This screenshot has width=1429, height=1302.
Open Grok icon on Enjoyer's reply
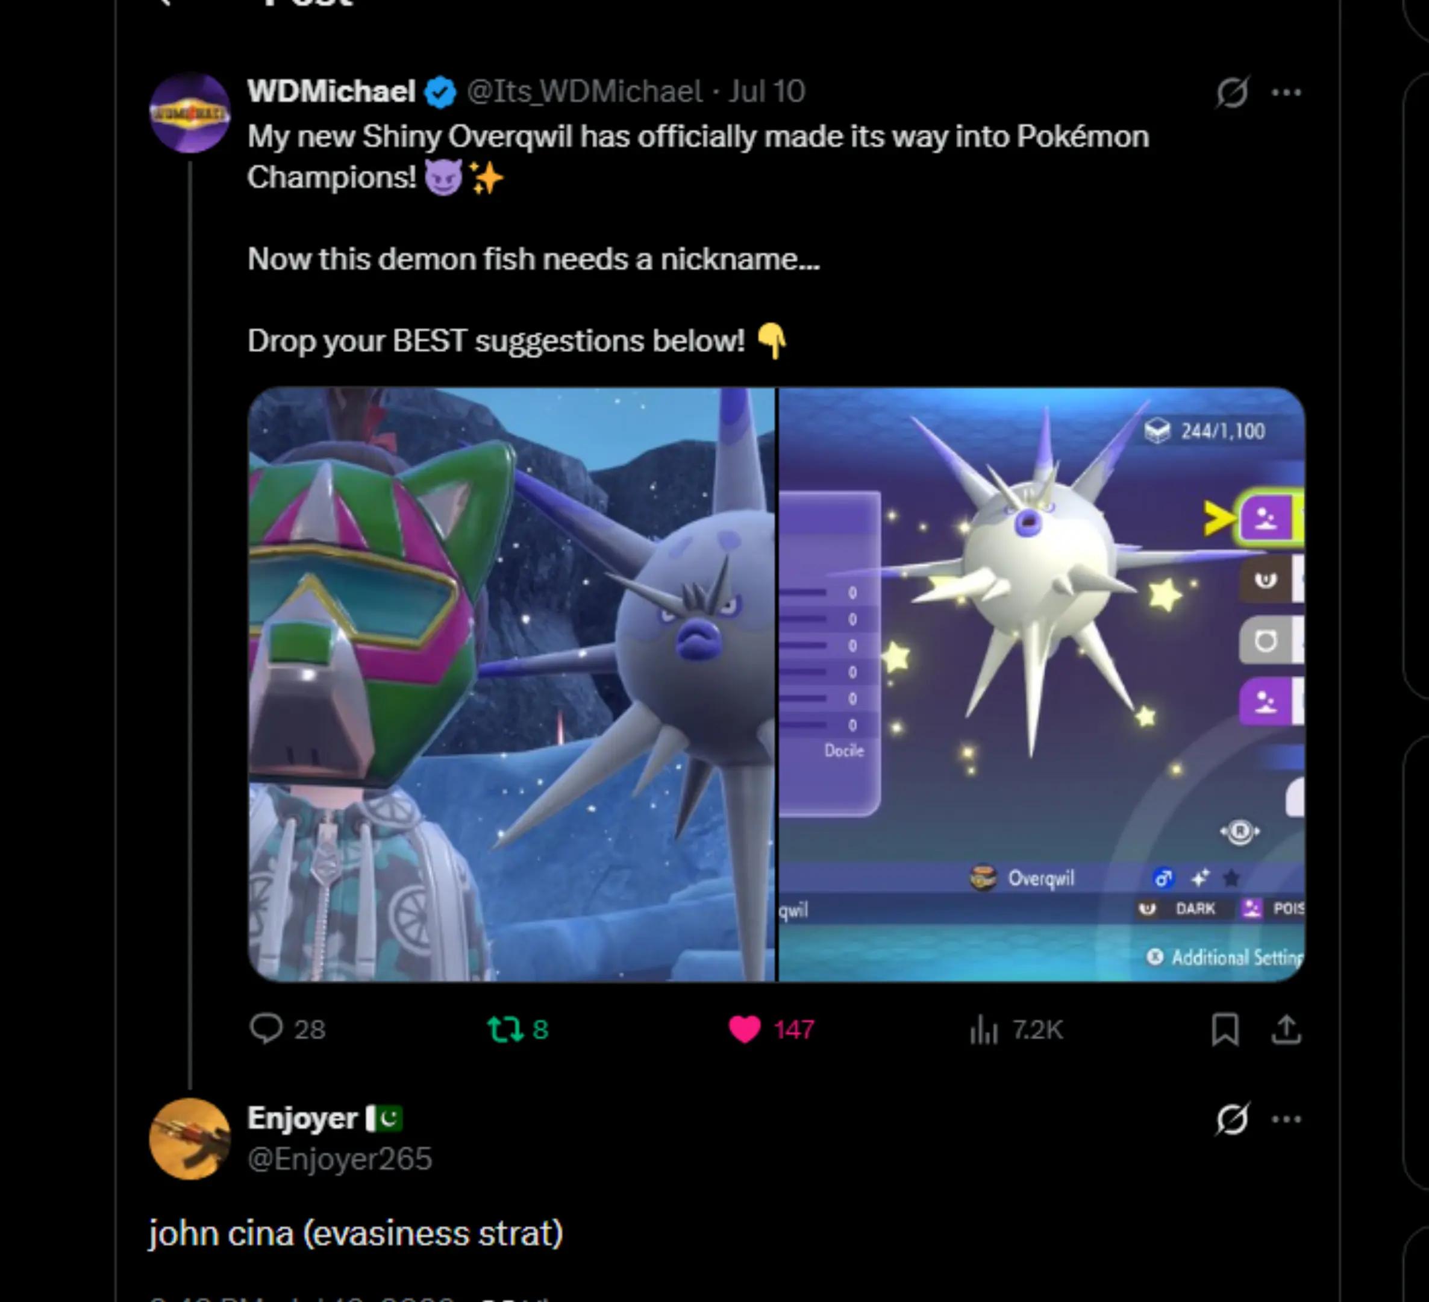coord(1232,1119)
